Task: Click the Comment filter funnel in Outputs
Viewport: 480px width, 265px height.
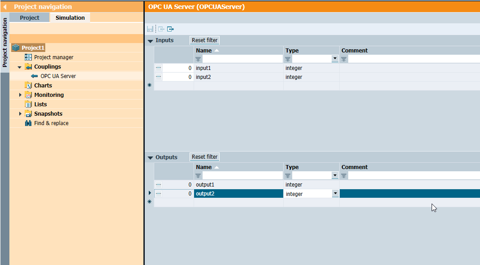Action: point(344,175)
